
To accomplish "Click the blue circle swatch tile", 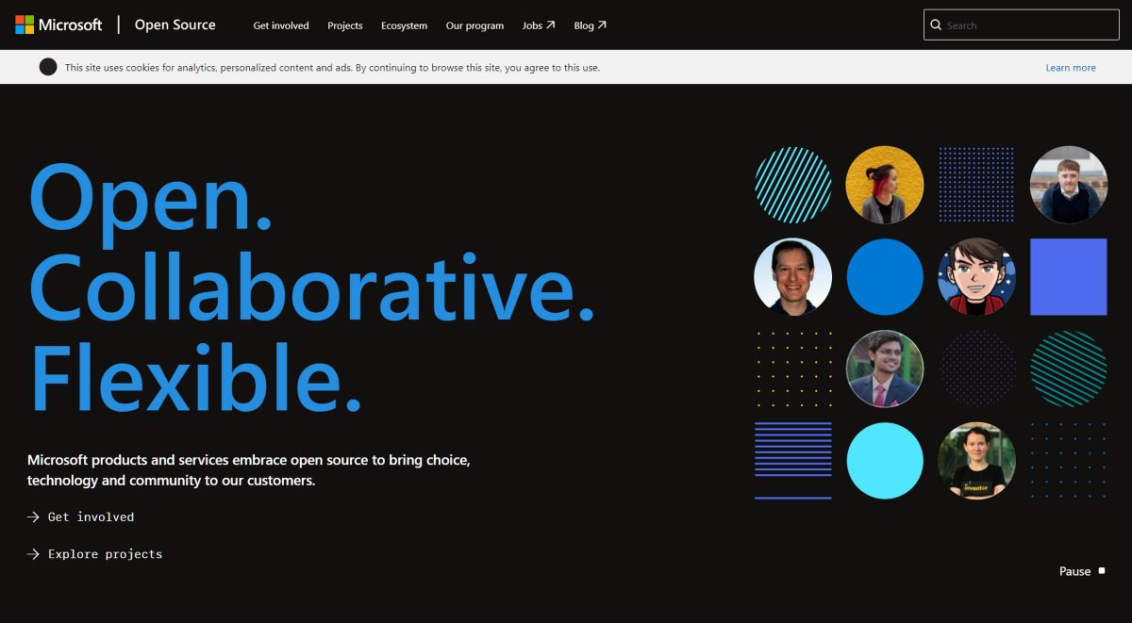I will click(x=885, y=276).
